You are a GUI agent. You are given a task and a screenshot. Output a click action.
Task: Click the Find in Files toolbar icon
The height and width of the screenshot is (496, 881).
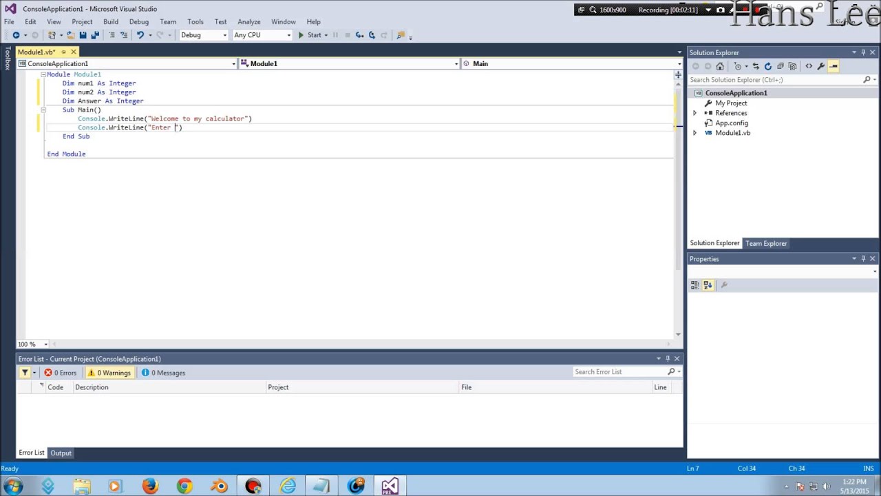click(x=401, y=35)
